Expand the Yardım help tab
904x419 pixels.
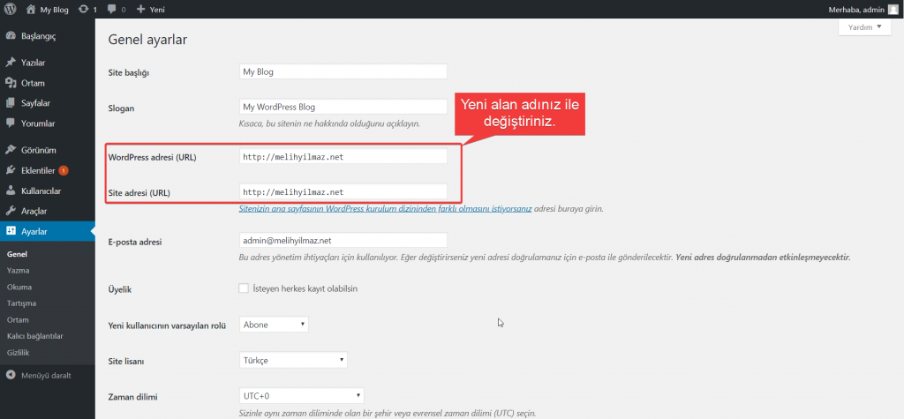pyautogui.click(x=864, y=27)
